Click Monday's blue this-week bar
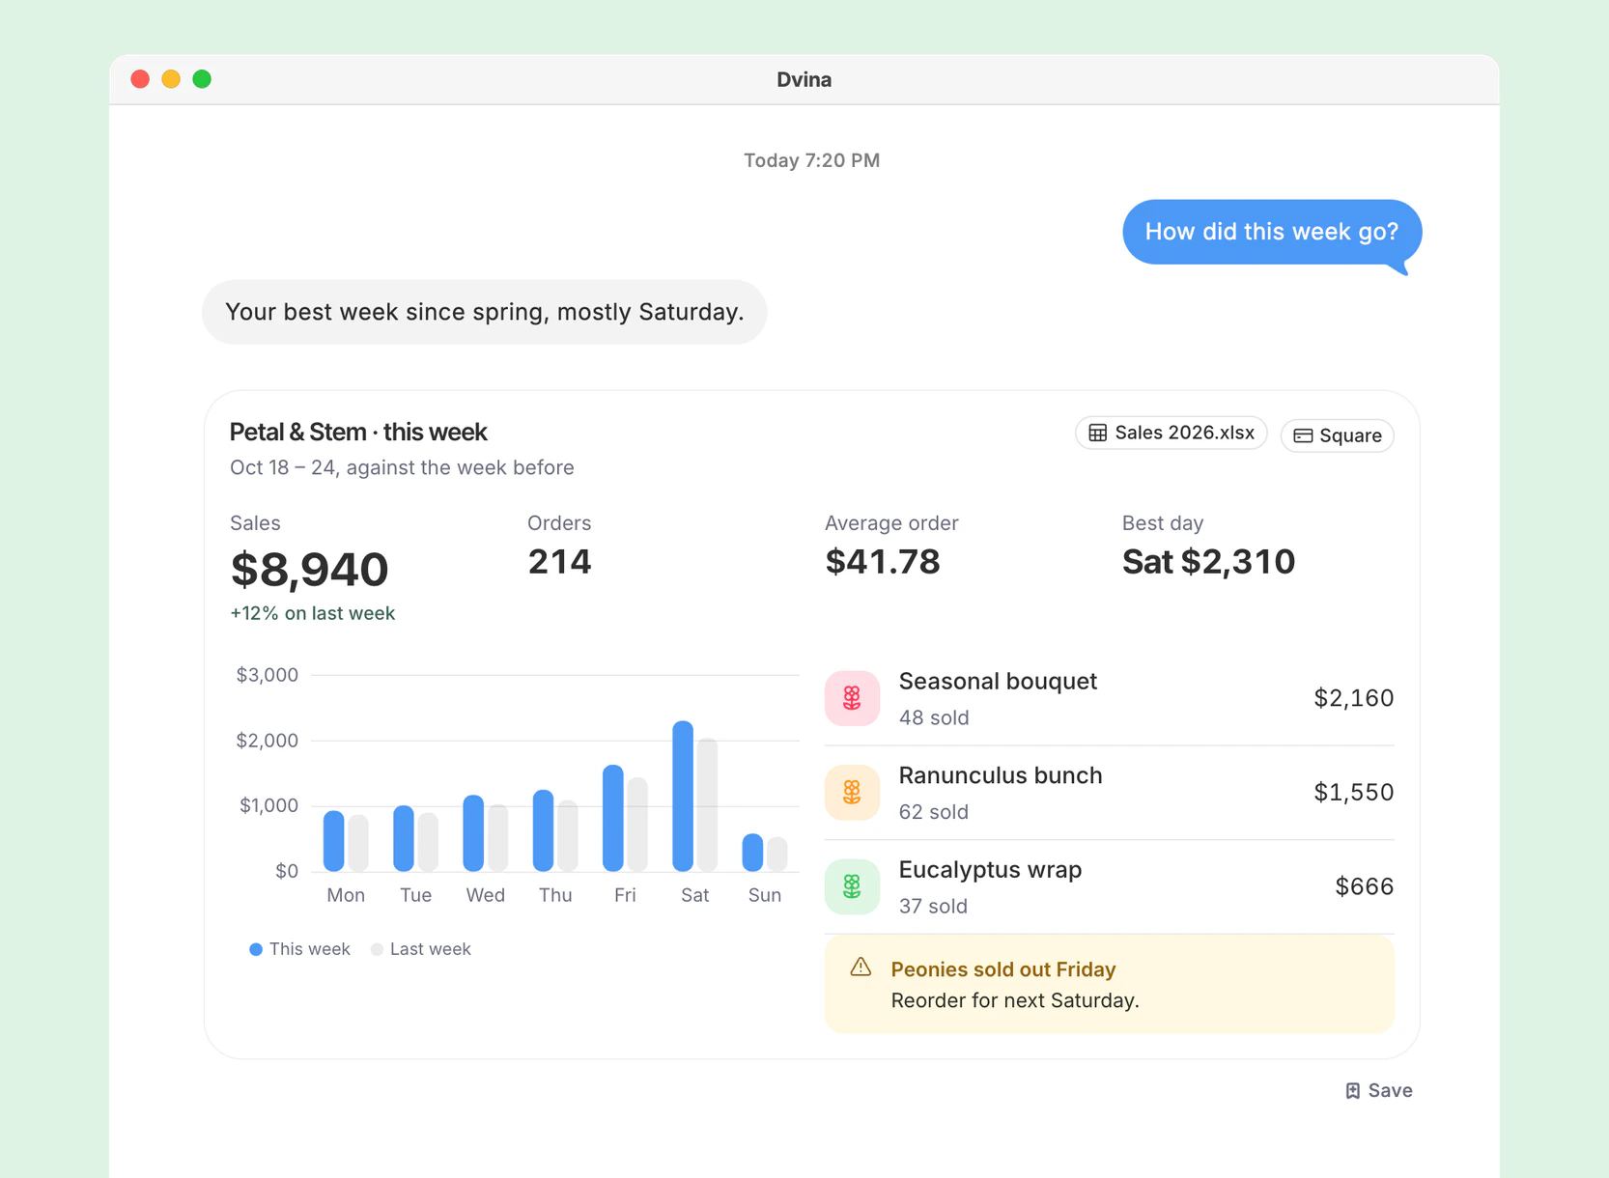Viewport: 1609px width, 1178px height. (x=334, y=841)
